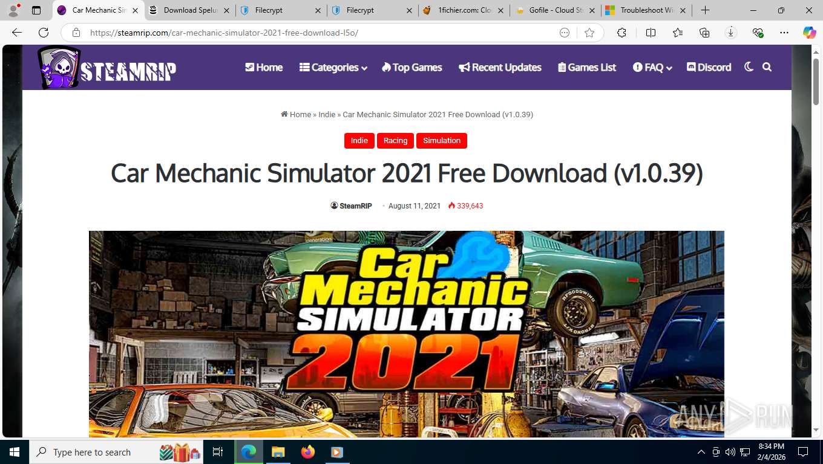Viewport: 823px width, 464px height.
Task: Go to the Home nav item
Action: (264, 67)
